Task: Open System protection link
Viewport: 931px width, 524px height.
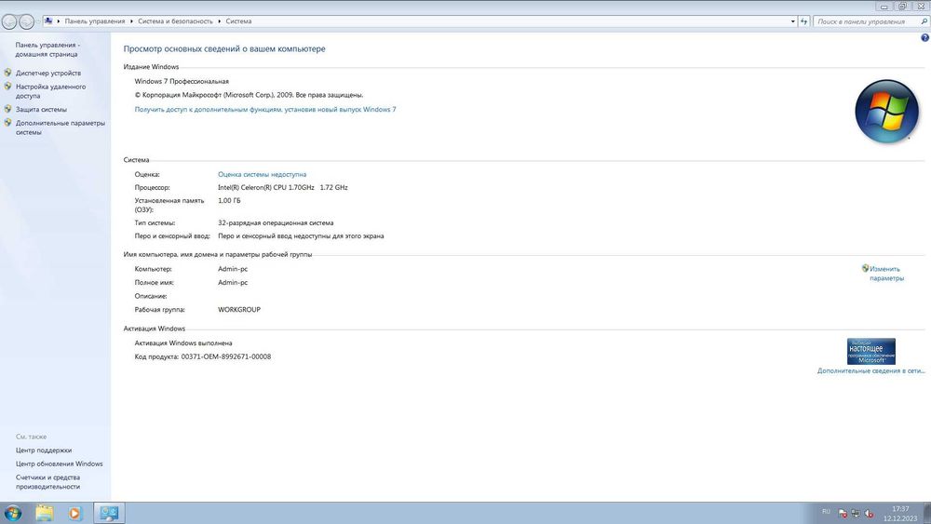Action: [41, 109]
